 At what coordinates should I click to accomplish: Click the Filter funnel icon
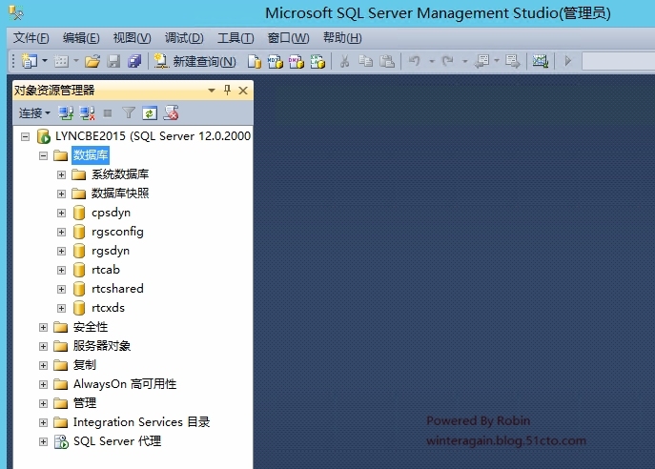tap(129, 113)
